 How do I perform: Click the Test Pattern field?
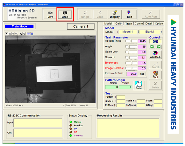pos(121,97)
